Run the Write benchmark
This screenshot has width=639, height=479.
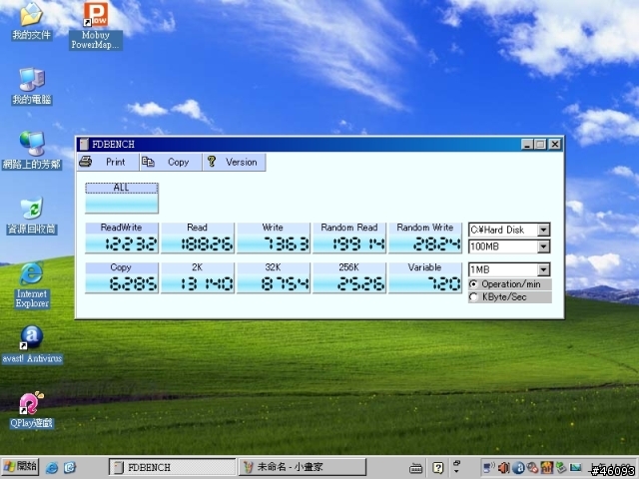273,238
